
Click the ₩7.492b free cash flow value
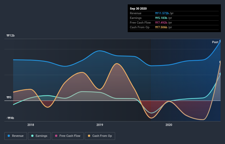[x=161, y=23]
